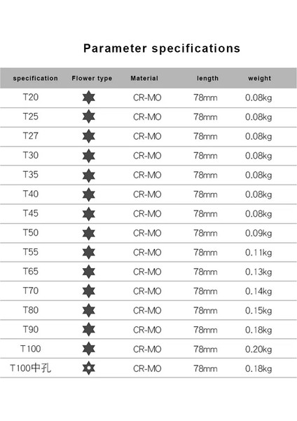
Task: Click the star icon in the T100 row
Action: pos(89,349)
